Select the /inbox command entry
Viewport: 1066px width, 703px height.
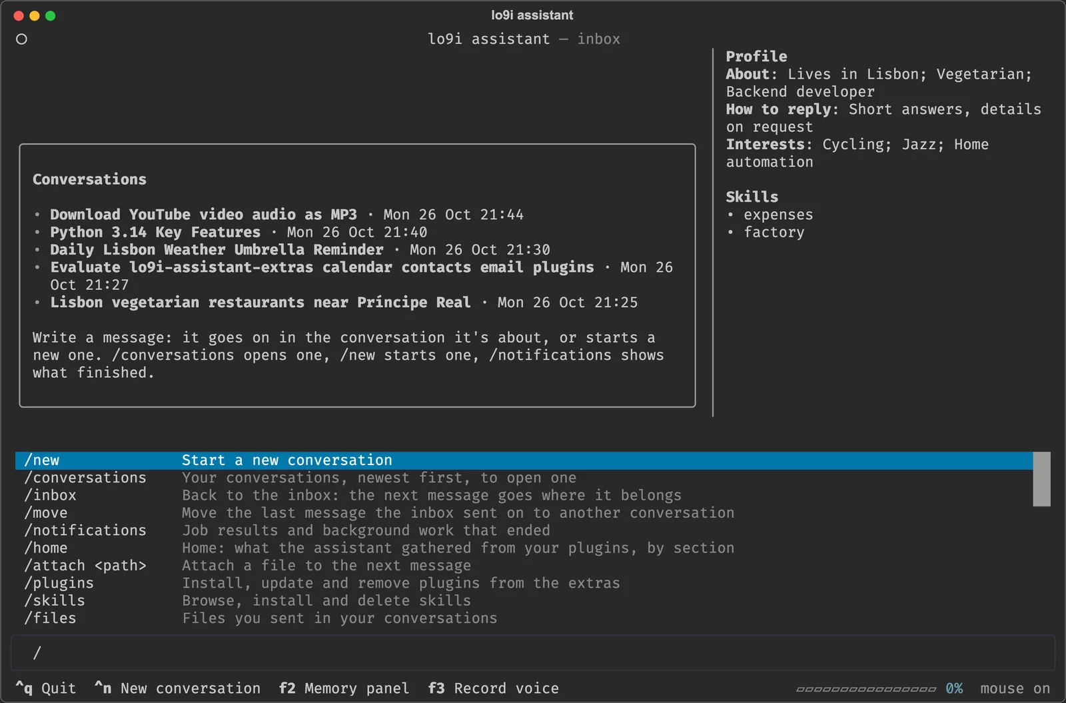[524, 495]
